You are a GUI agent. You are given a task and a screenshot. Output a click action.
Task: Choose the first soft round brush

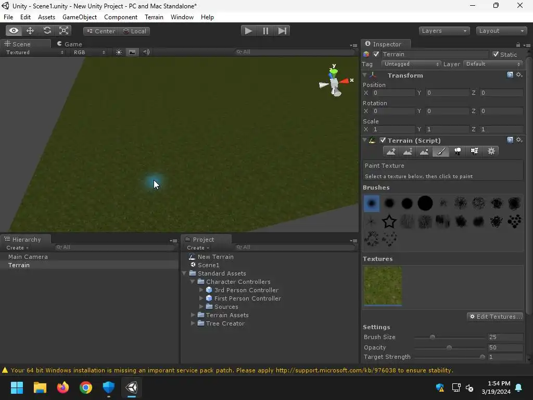click(372, 204)
